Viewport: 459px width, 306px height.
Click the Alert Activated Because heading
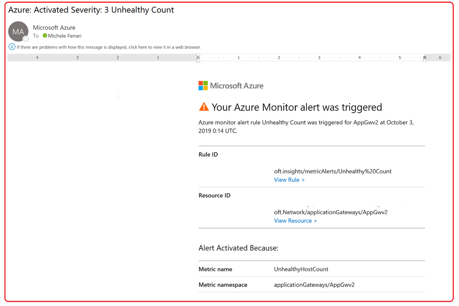pos(238,248)
